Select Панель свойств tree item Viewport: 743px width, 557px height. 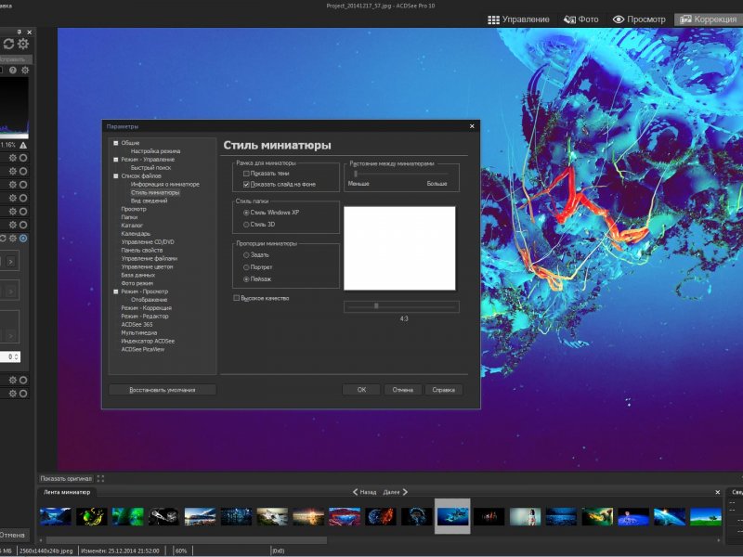pyautogui.click(x=142, y=250)
